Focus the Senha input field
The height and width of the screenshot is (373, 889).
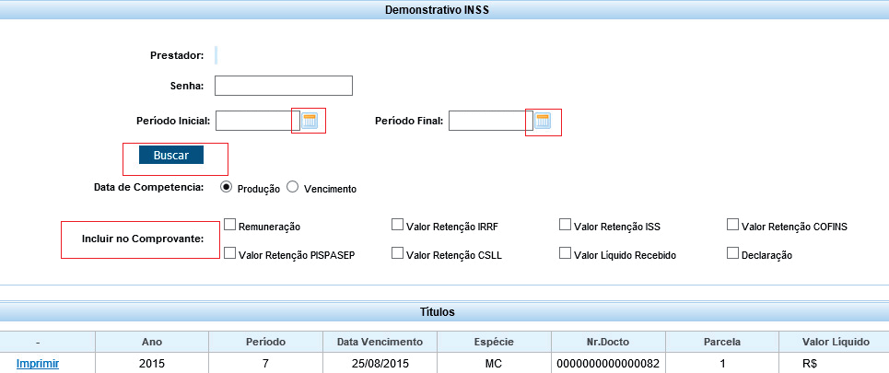coord(284,86)
